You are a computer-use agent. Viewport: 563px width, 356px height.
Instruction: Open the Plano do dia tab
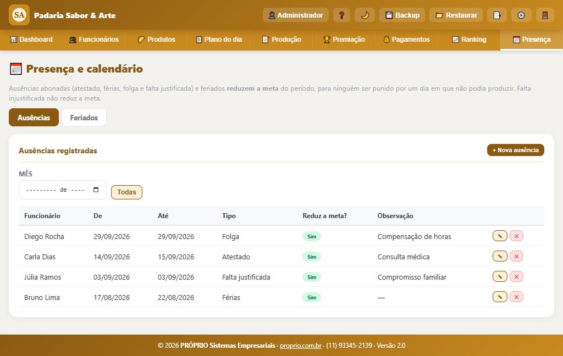[x=219, y=40]
